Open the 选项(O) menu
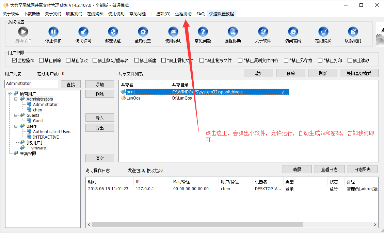The height and width of the screenshot is (233, 384). coord(163,14)
